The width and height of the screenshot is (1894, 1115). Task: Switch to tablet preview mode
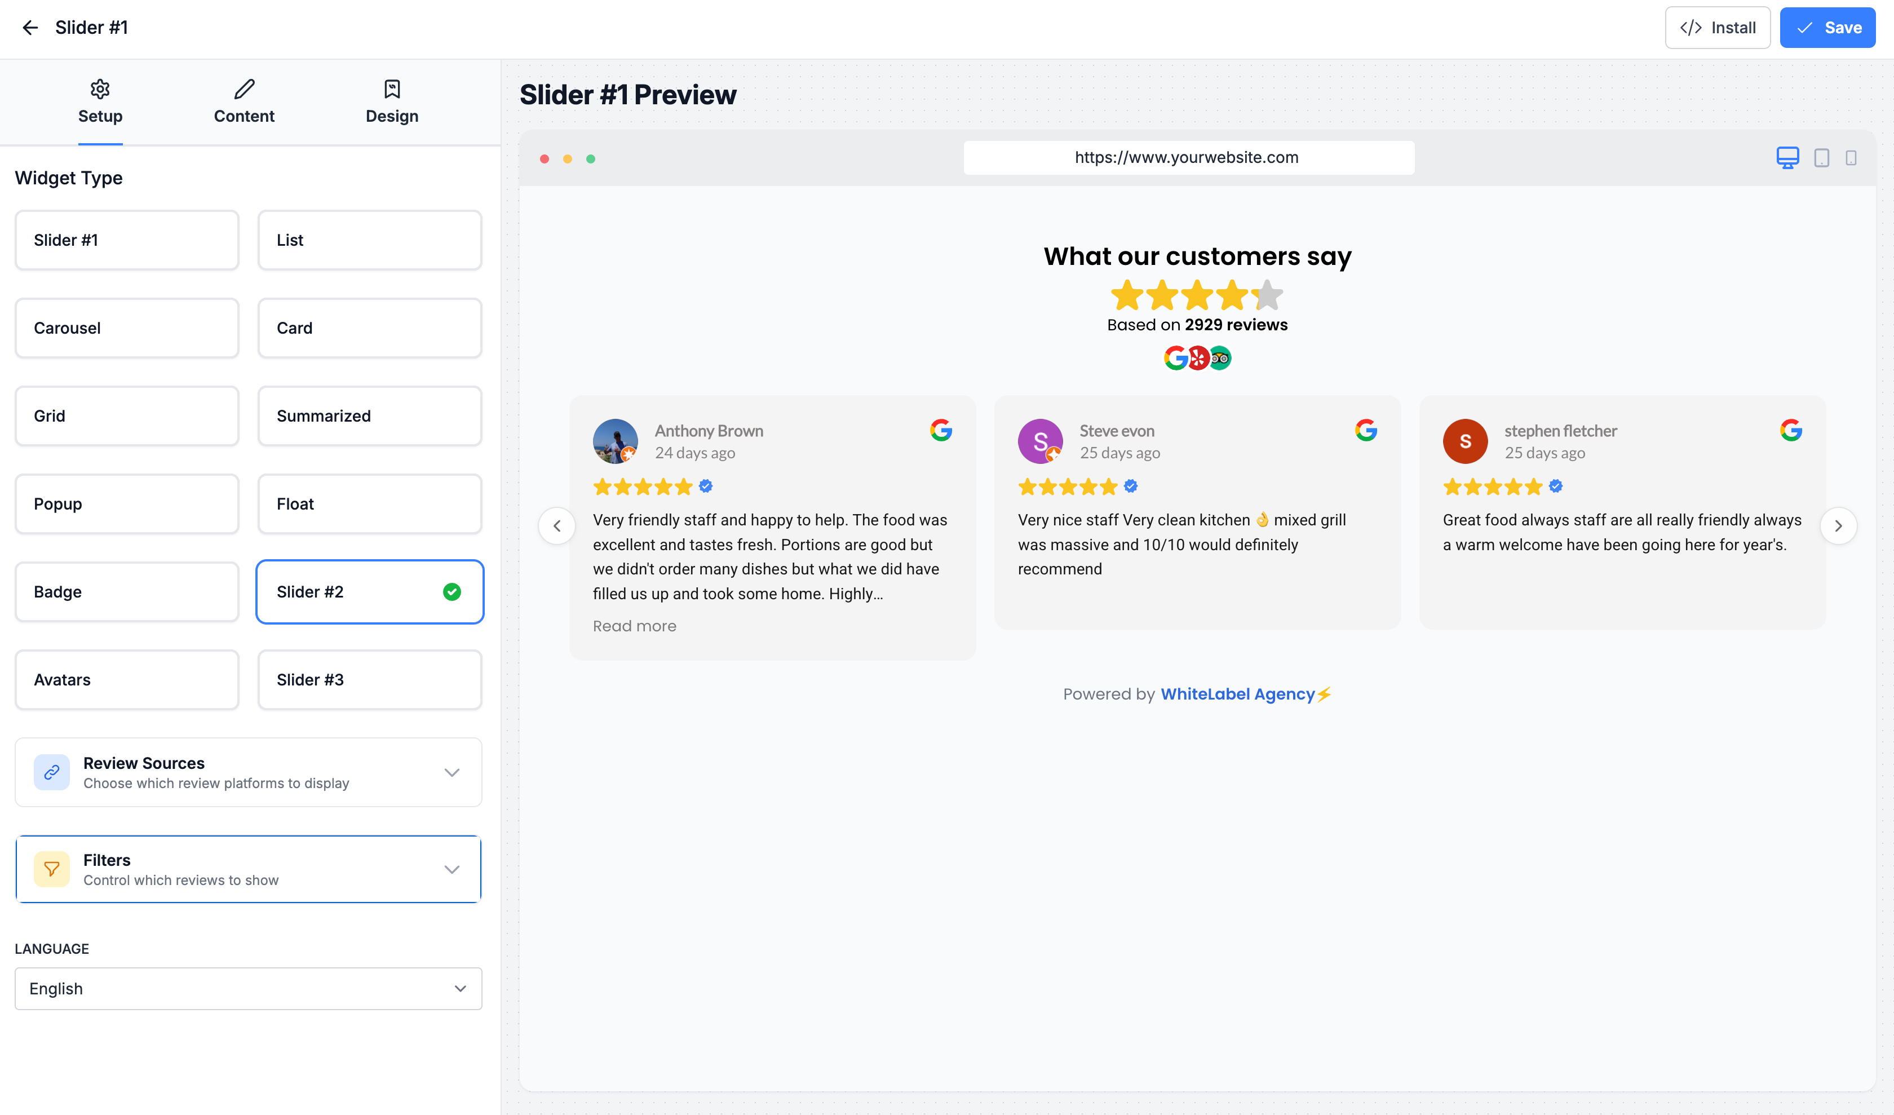(x=1821, y=158)
